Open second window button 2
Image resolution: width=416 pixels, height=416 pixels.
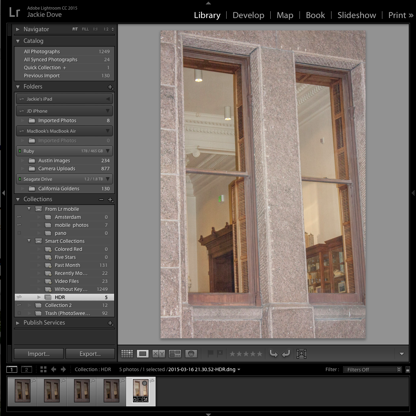point(26,369)
